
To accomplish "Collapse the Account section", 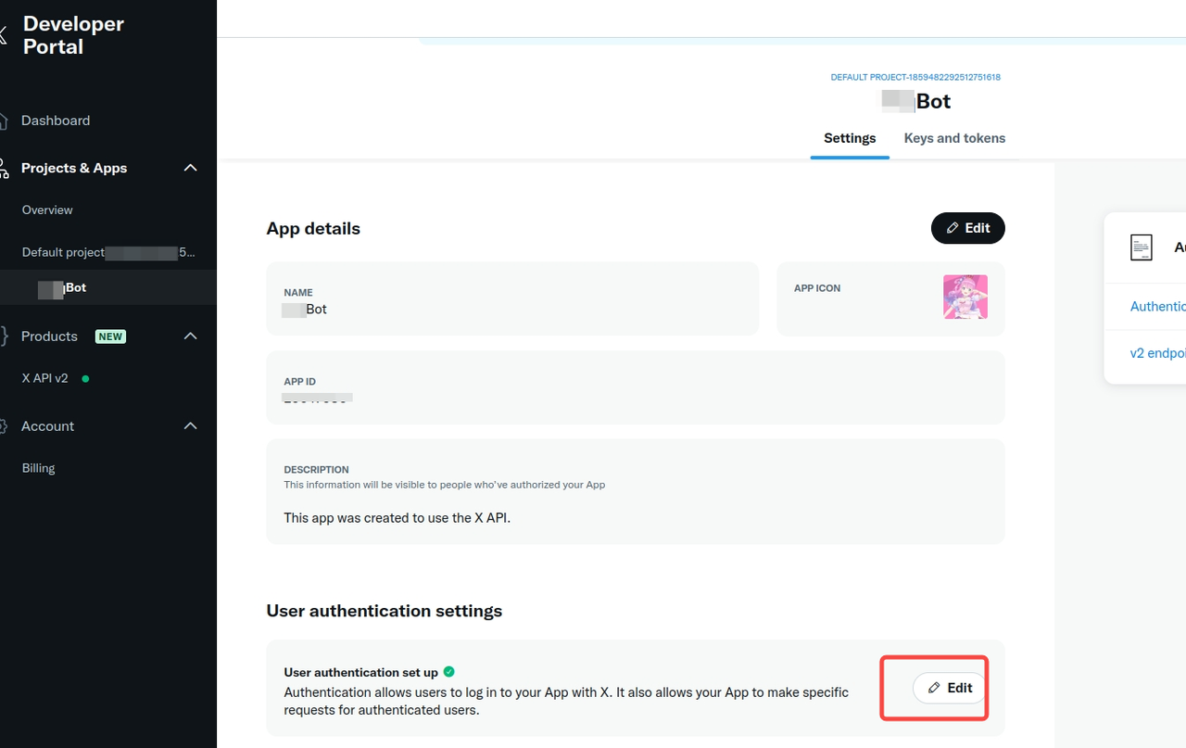I will coord(190,426).
